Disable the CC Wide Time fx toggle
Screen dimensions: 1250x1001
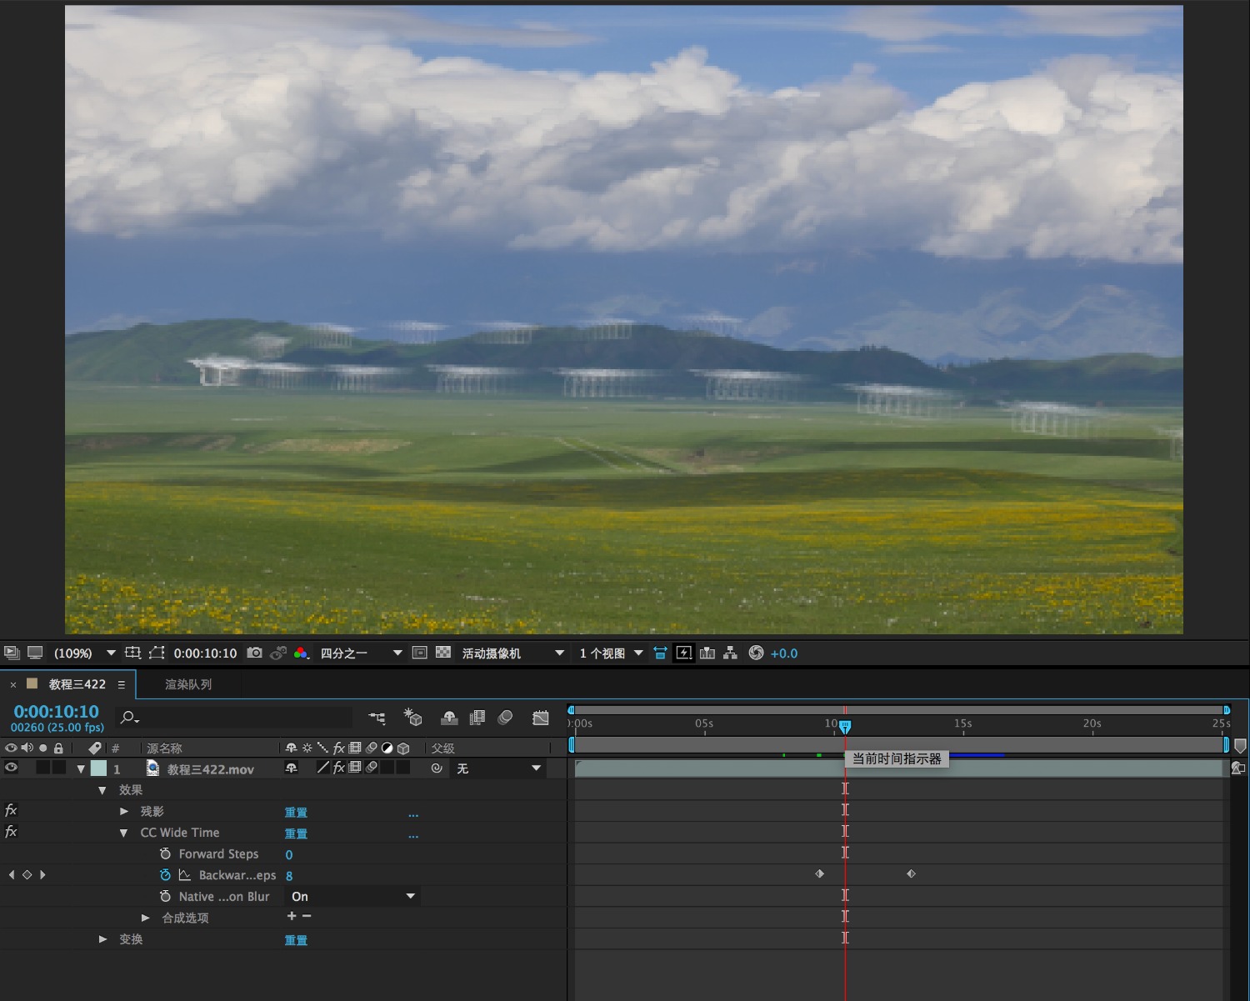(x=11, y=832)
